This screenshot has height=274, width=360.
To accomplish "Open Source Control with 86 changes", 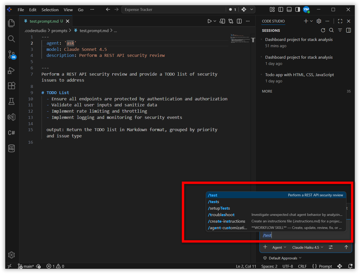I will [12, 55].
